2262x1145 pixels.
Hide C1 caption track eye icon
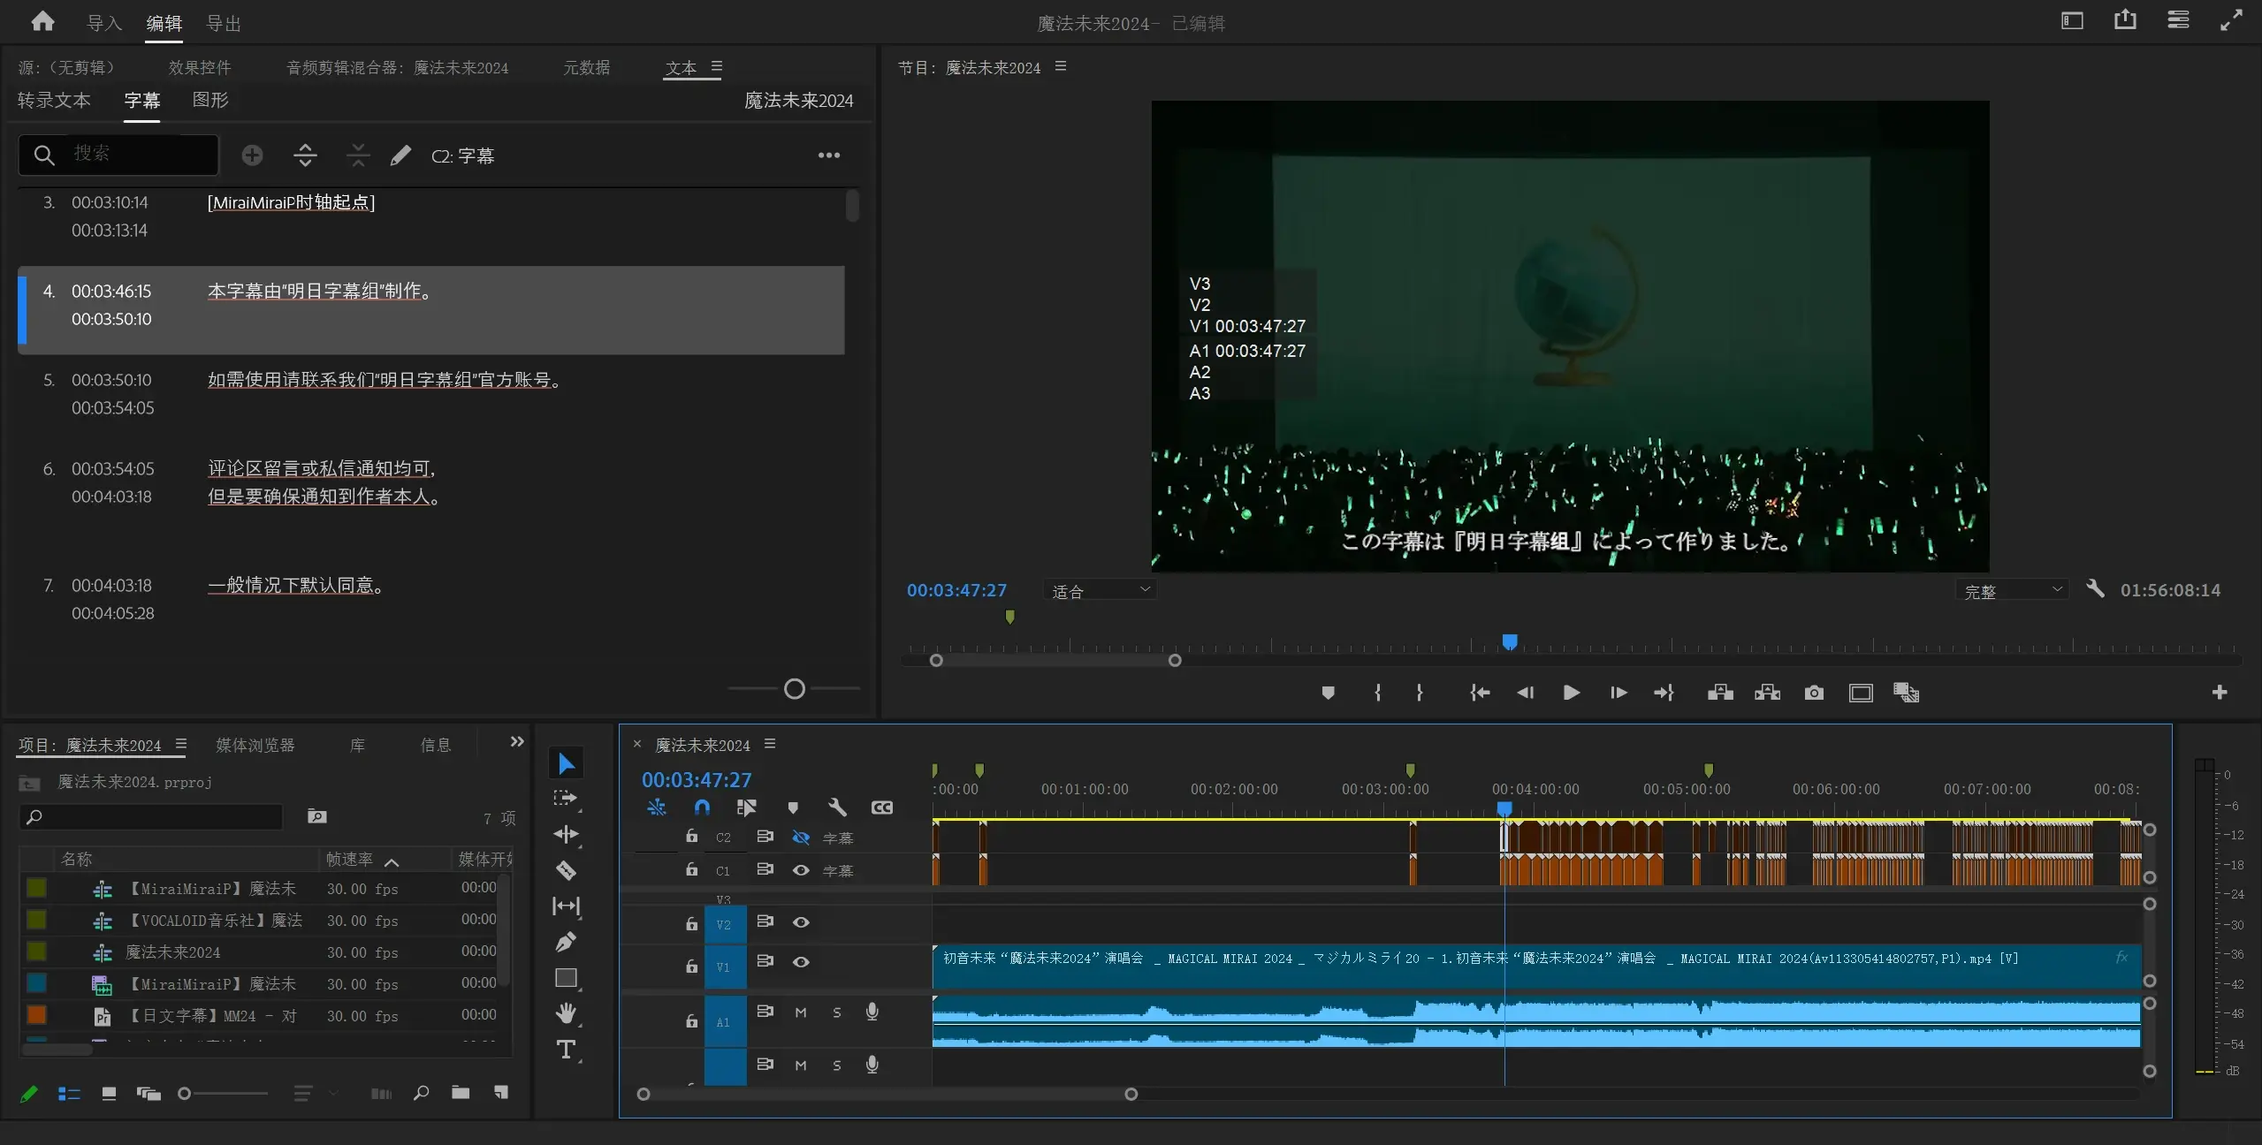[x=801, y=870]
